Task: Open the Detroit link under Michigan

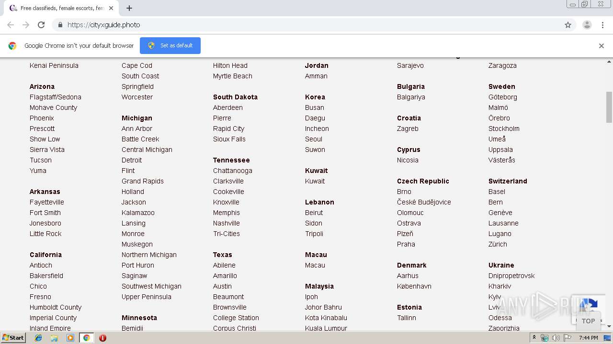Action: tap(132, 160)
